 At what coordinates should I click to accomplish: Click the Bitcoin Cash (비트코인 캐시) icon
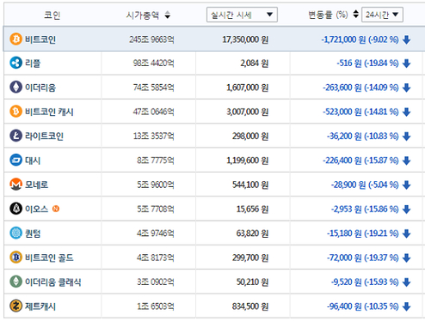point(16,112)
